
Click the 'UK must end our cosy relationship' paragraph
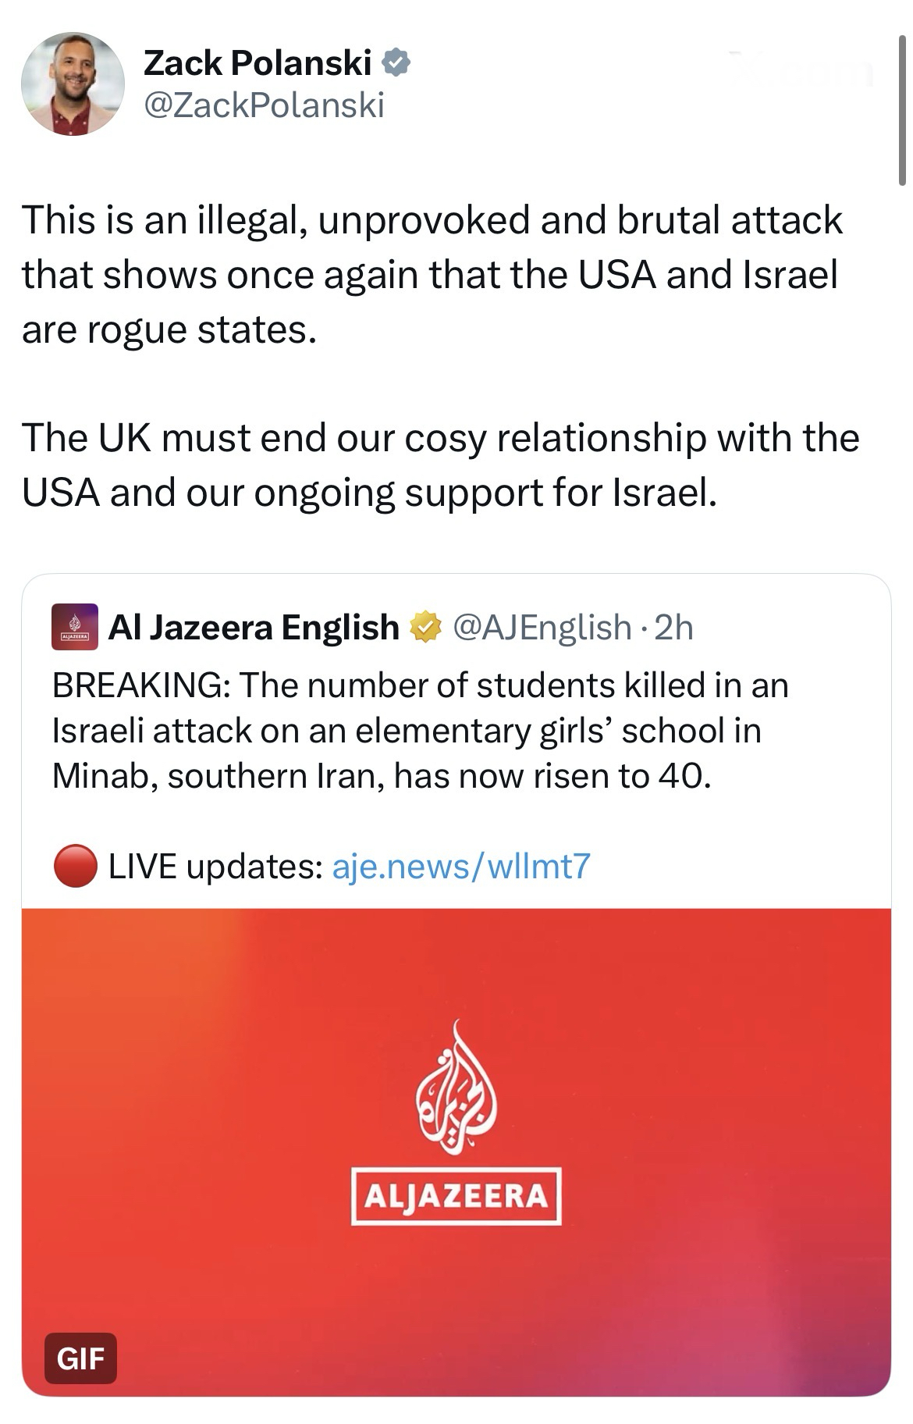click(440, 465)
